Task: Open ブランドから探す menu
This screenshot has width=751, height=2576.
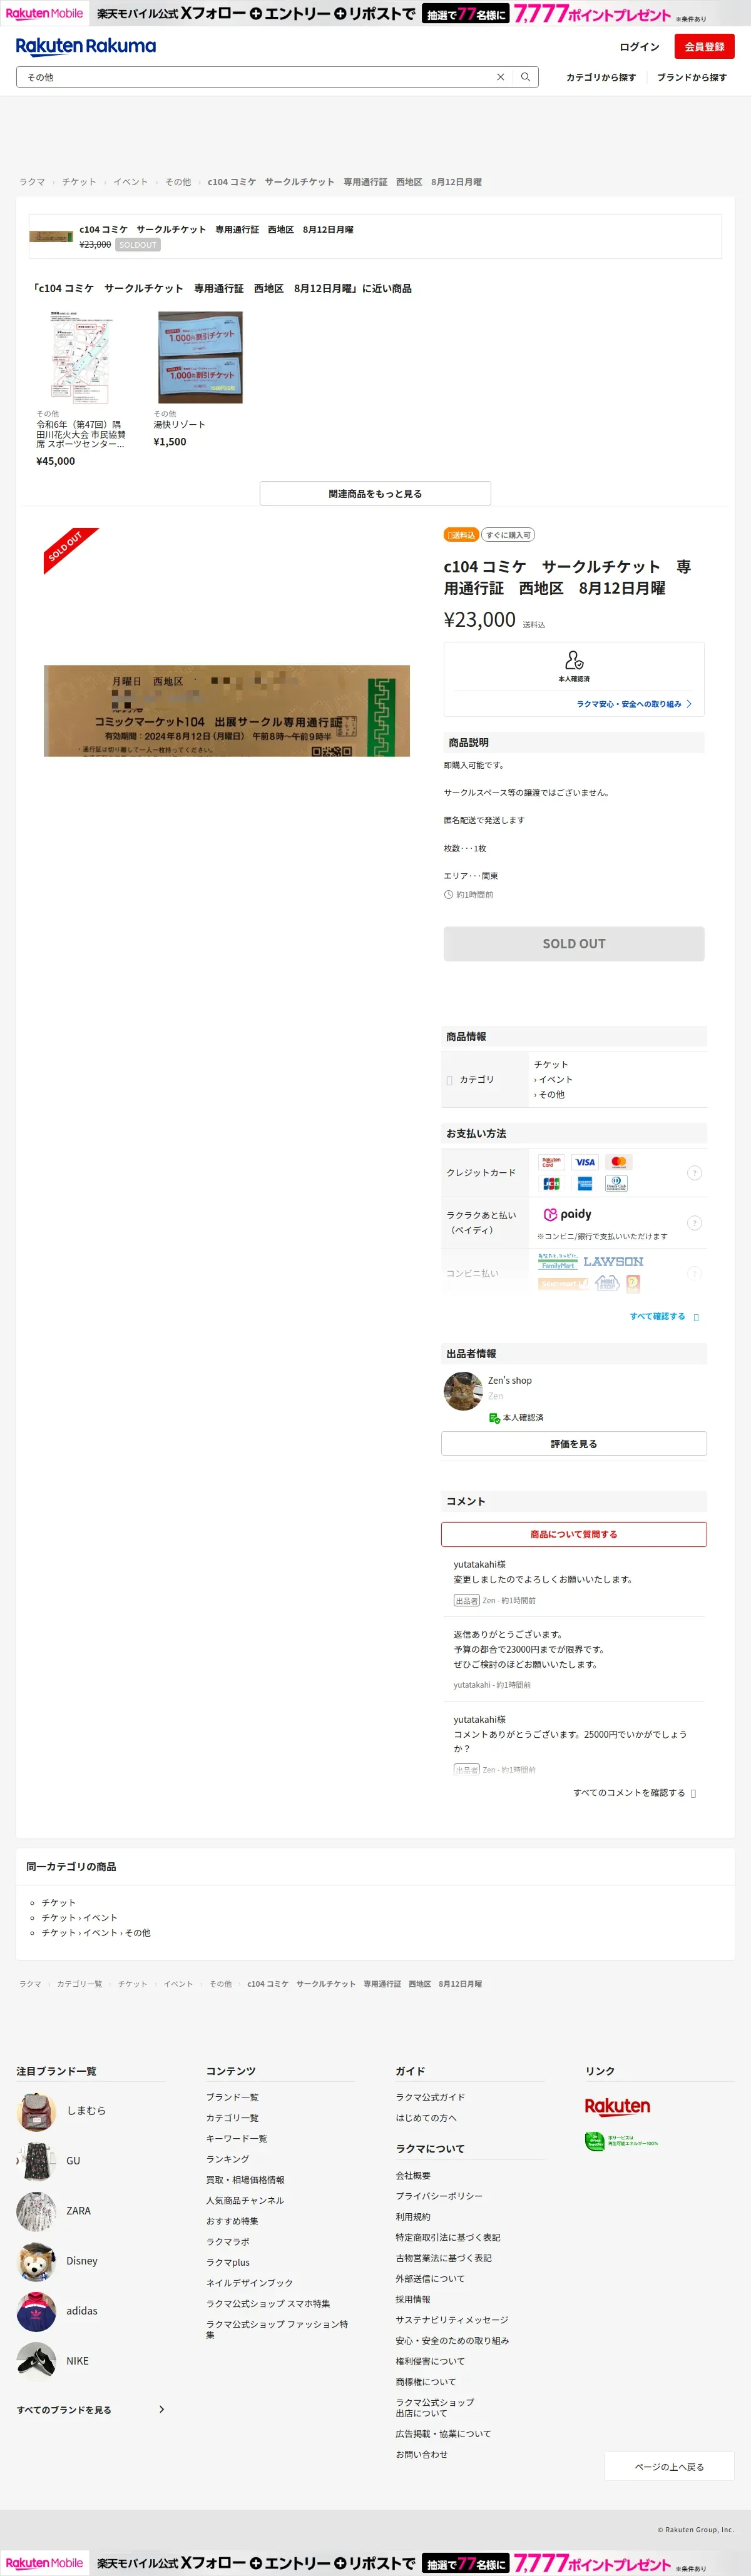Action: (692, 77)
